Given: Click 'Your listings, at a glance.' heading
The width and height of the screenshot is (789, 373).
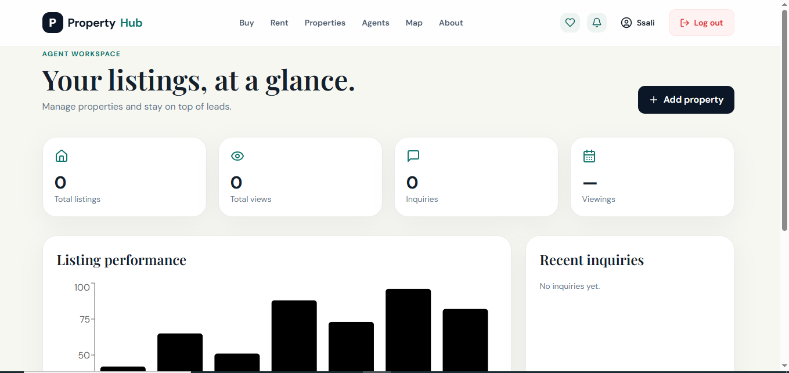Looking at the screenshot, I should pyautogui.click(x=199, y=80).
